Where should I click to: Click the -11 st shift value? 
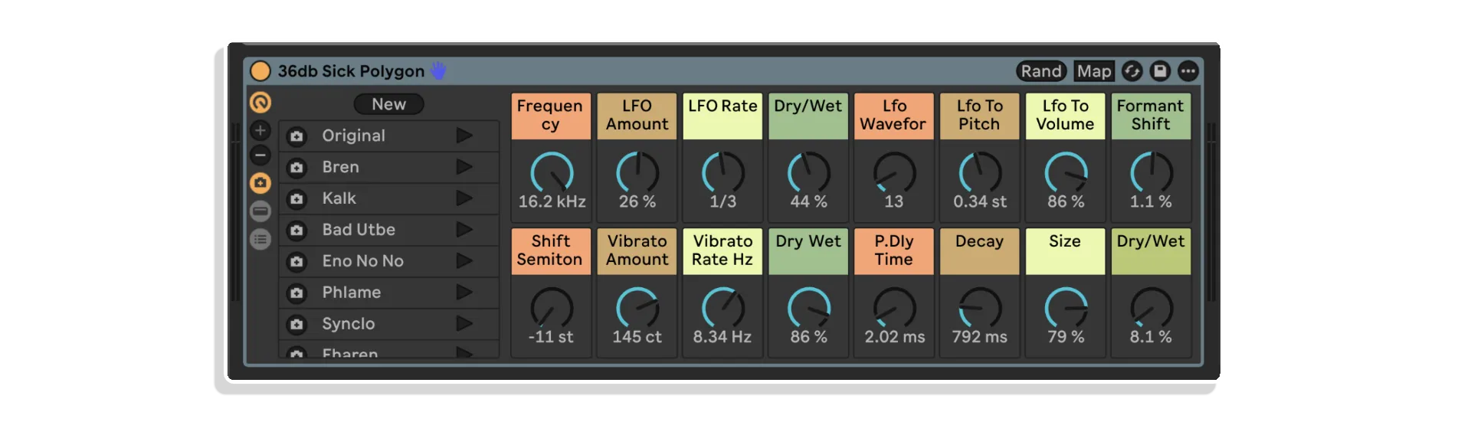(x=551, y=337)
